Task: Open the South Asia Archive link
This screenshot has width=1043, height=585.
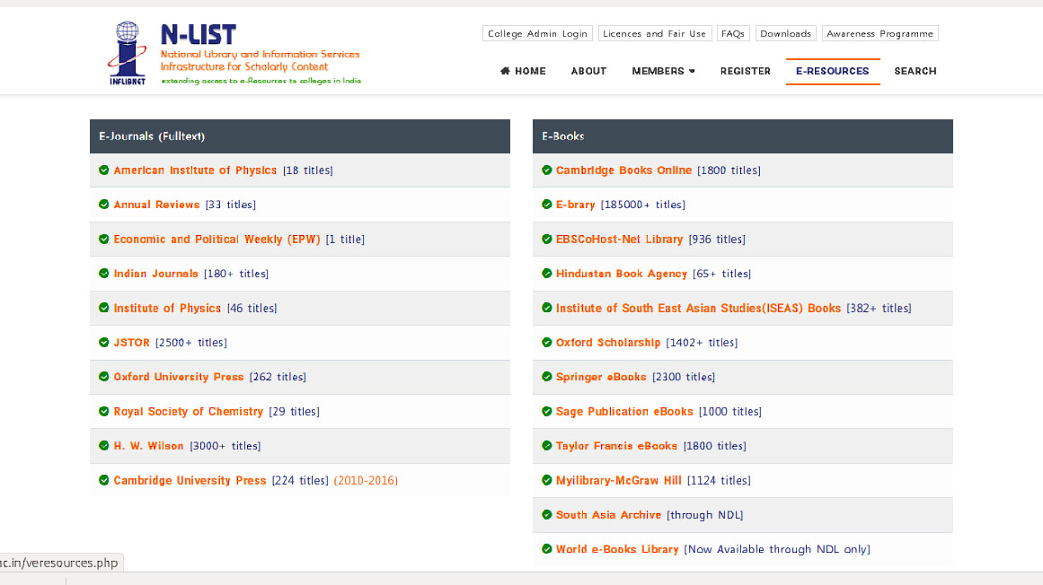Action: (x=608, y=515)
